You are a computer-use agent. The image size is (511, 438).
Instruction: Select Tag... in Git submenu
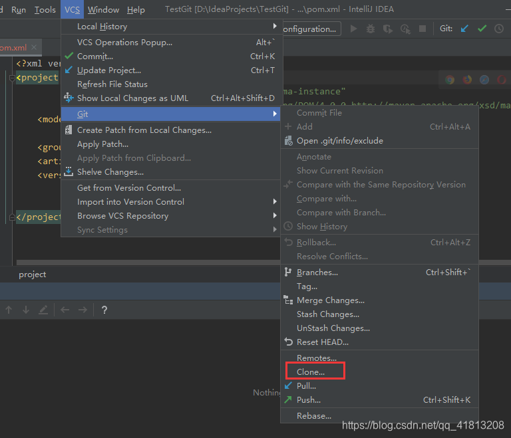(x=380, y=286)
